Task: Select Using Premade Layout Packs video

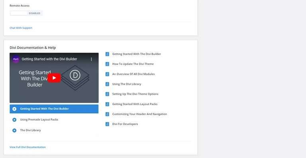Action: click(x=39, y=120)
